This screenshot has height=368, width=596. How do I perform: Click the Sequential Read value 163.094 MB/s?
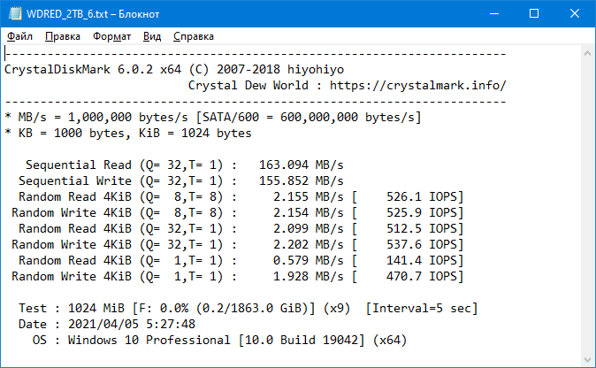[301, 165]
